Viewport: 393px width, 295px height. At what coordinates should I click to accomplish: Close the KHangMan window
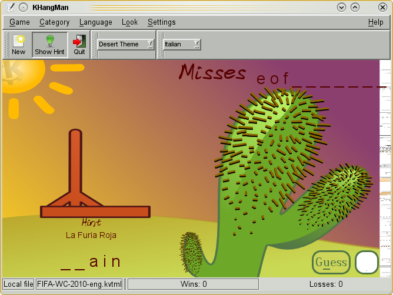point(382,7)
